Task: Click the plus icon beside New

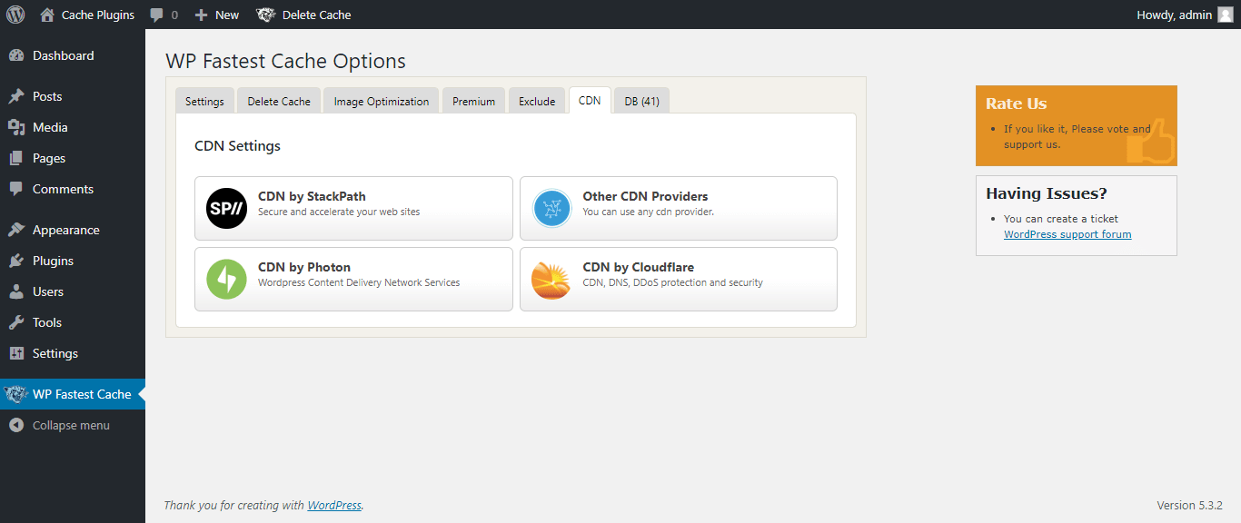Action: click(x=202, y=15)
